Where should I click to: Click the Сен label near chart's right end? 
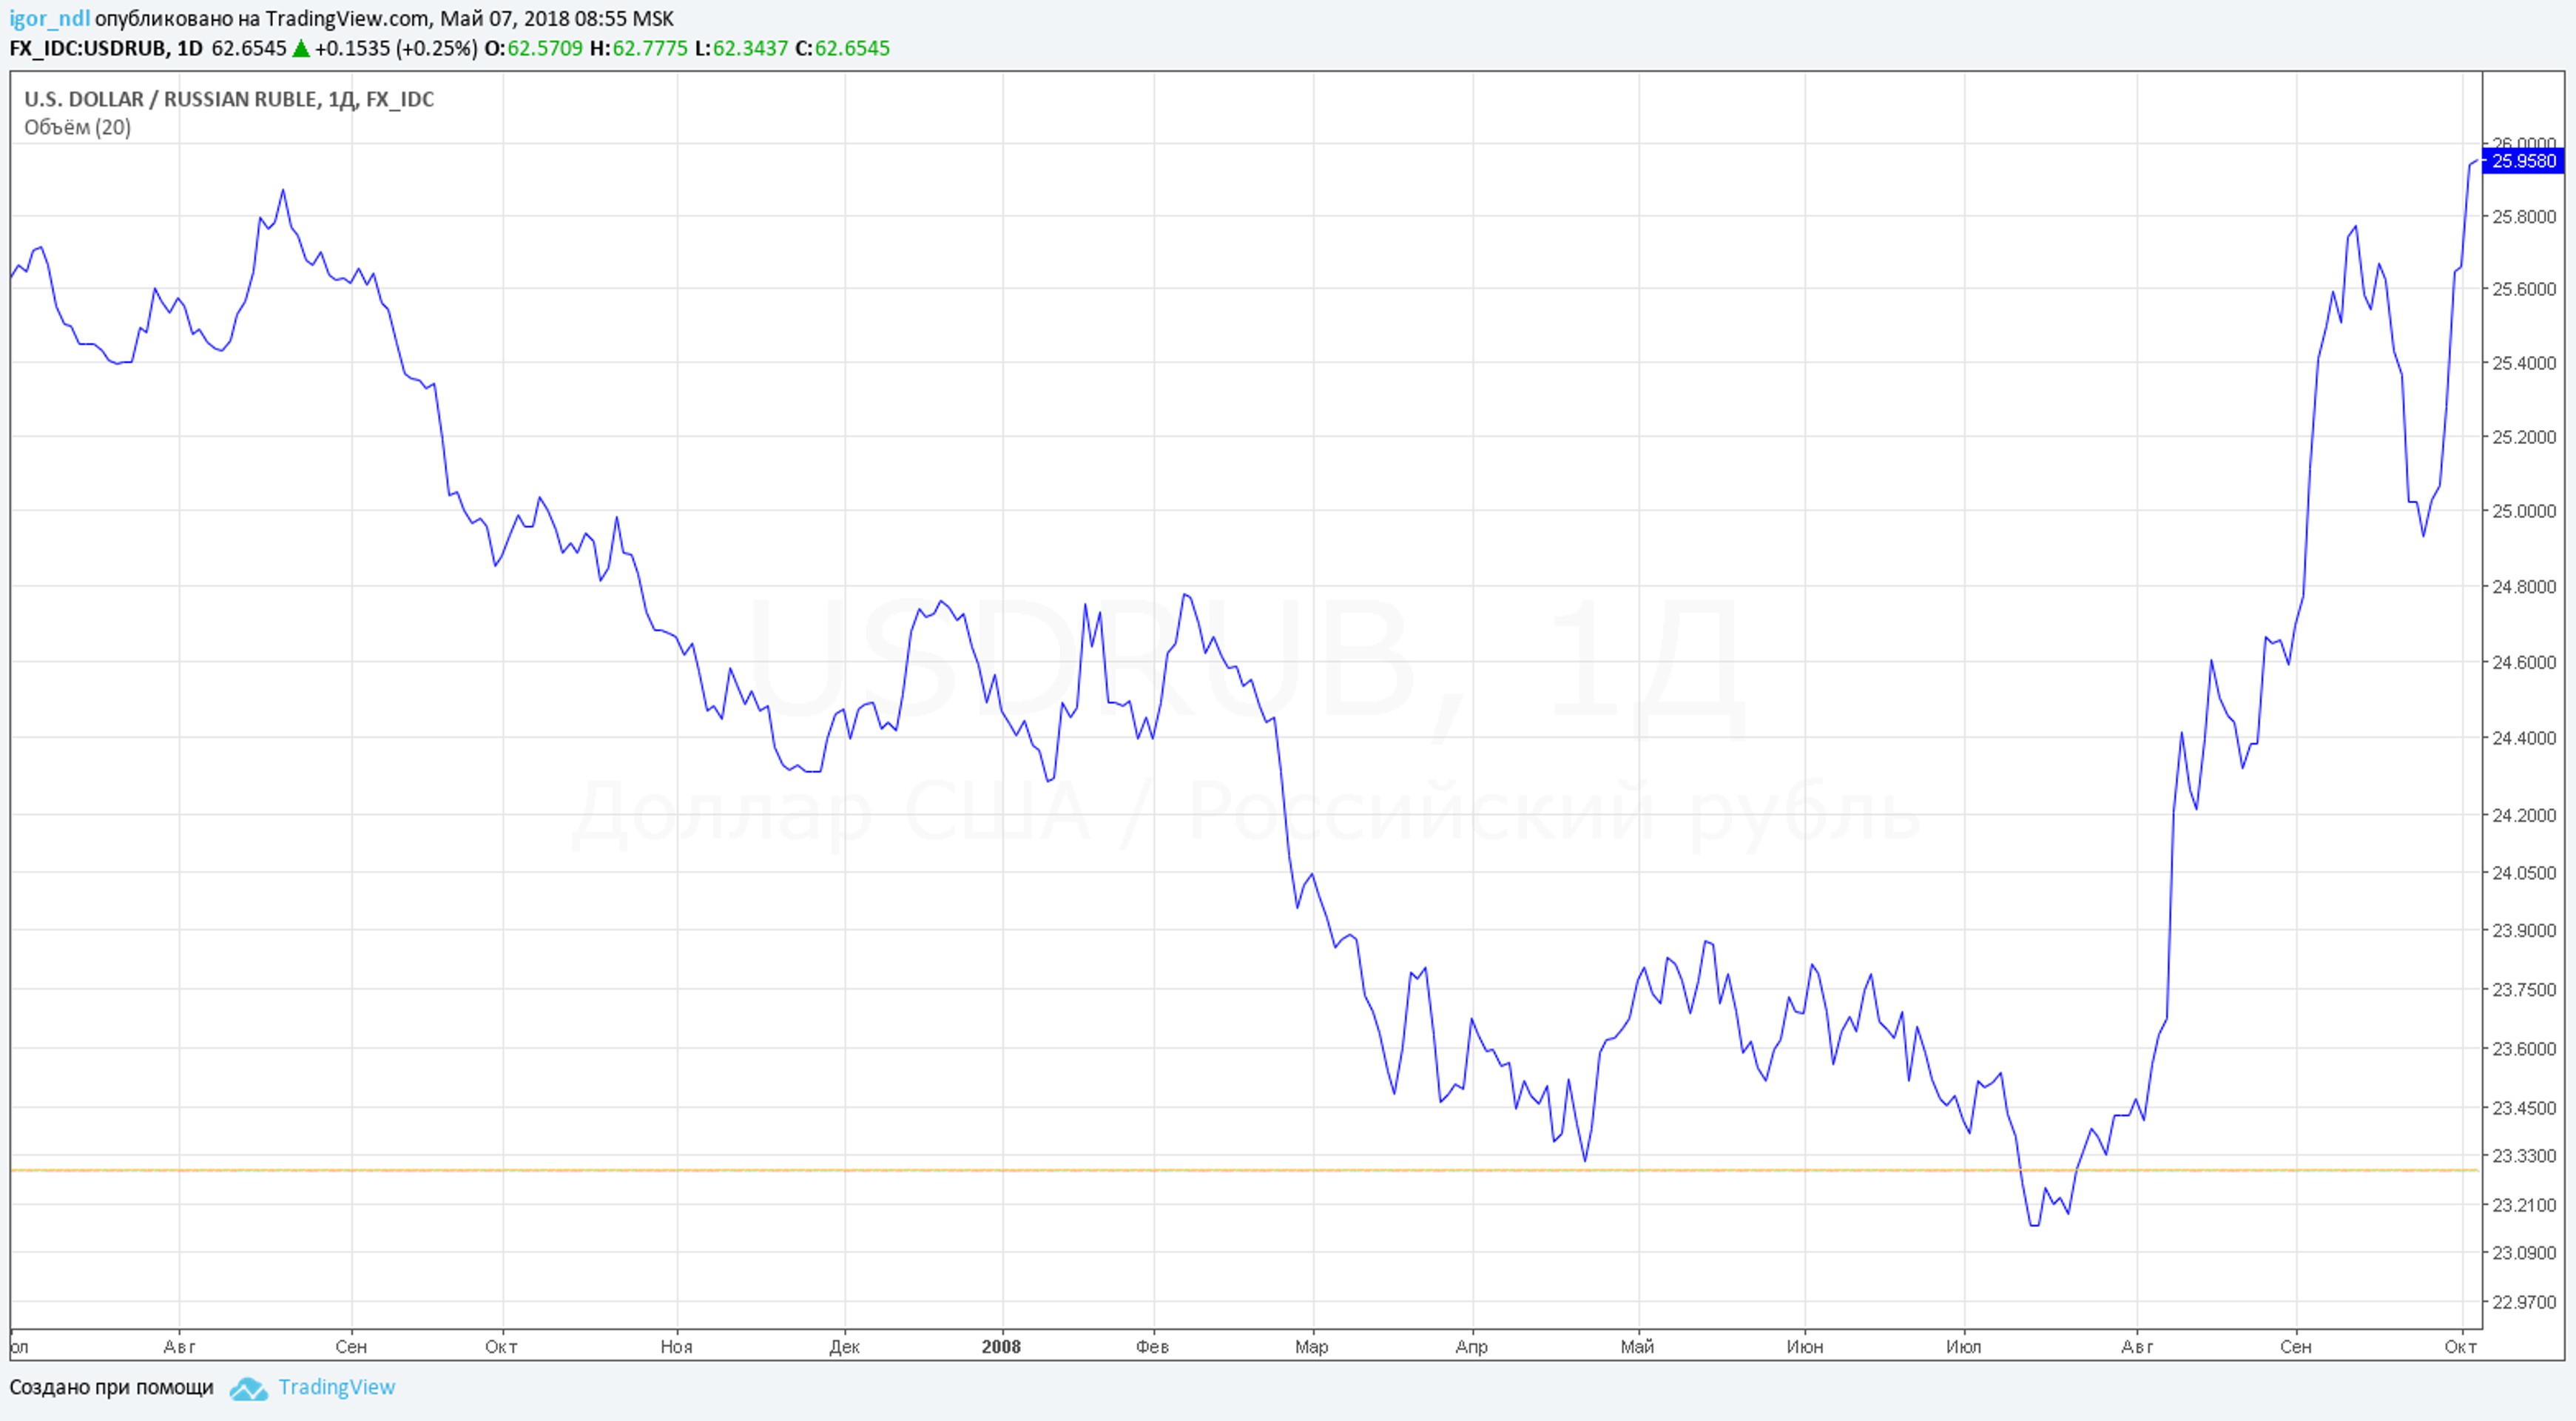click(2295, 1347)
